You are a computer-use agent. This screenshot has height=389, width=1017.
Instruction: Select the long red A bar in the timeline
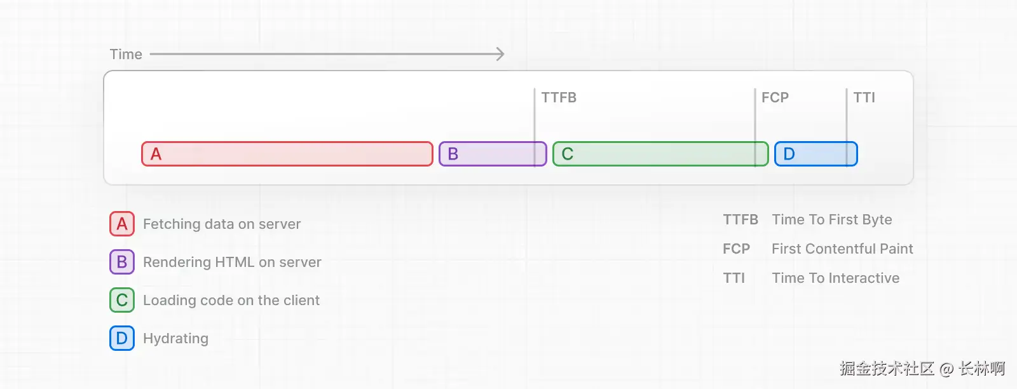tap(287, 154)
